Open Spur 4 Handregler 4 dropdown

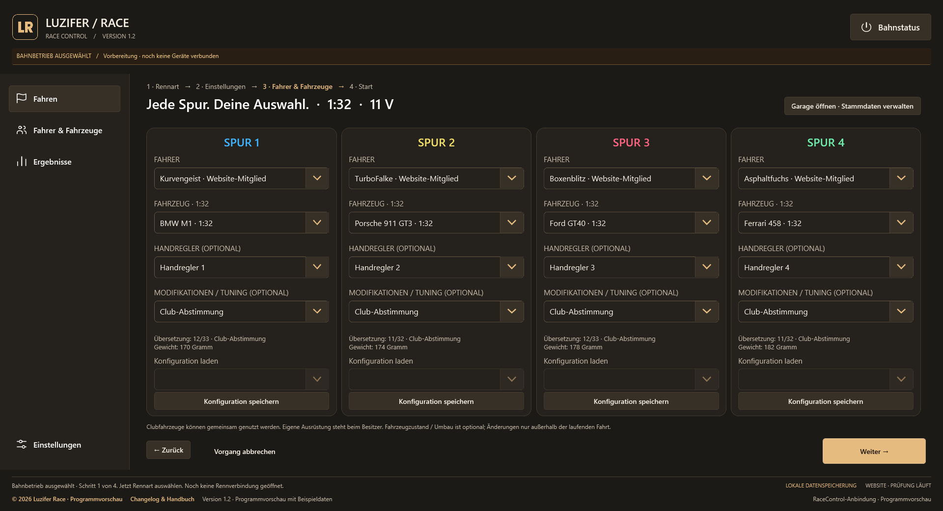coord(826,267)
